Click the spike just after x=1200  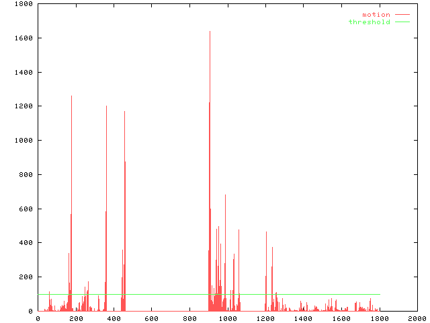point(266,236)
